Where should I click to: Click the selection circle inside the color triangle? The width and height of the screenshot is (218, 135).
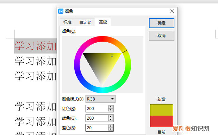tap(112, 56)
